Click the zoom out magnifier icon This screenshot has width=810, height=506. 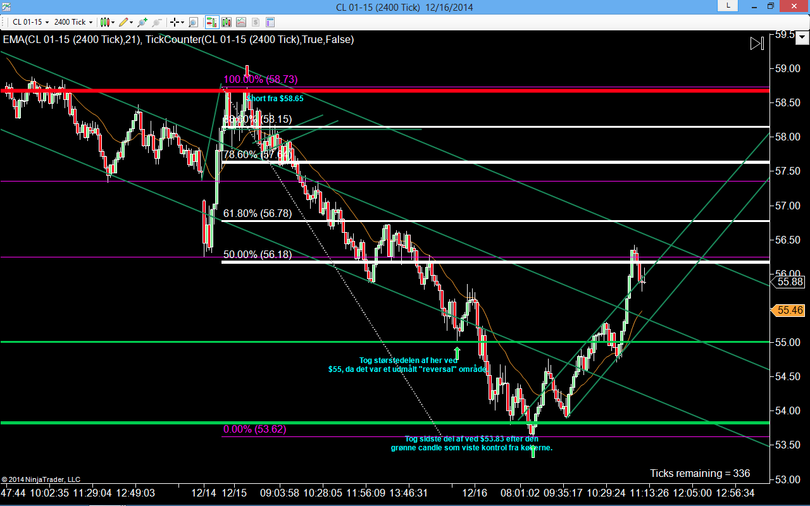coord(156,22)
